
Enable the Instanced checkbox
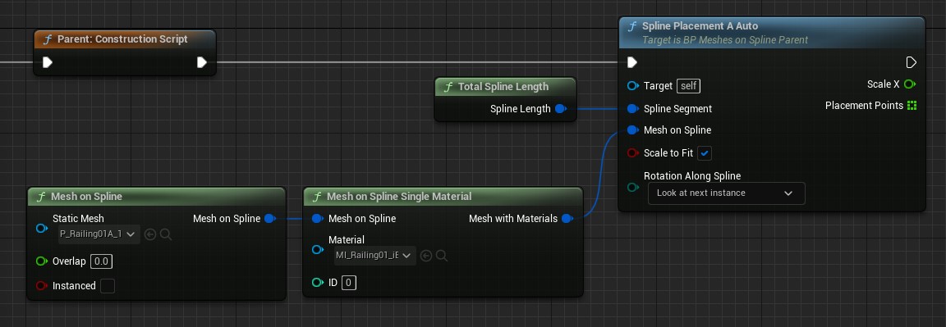(108, 286)
